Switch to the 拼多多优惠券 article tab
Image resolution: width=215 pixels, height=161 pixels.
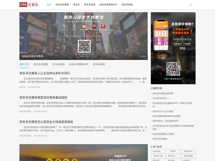[x=41, y=64]
